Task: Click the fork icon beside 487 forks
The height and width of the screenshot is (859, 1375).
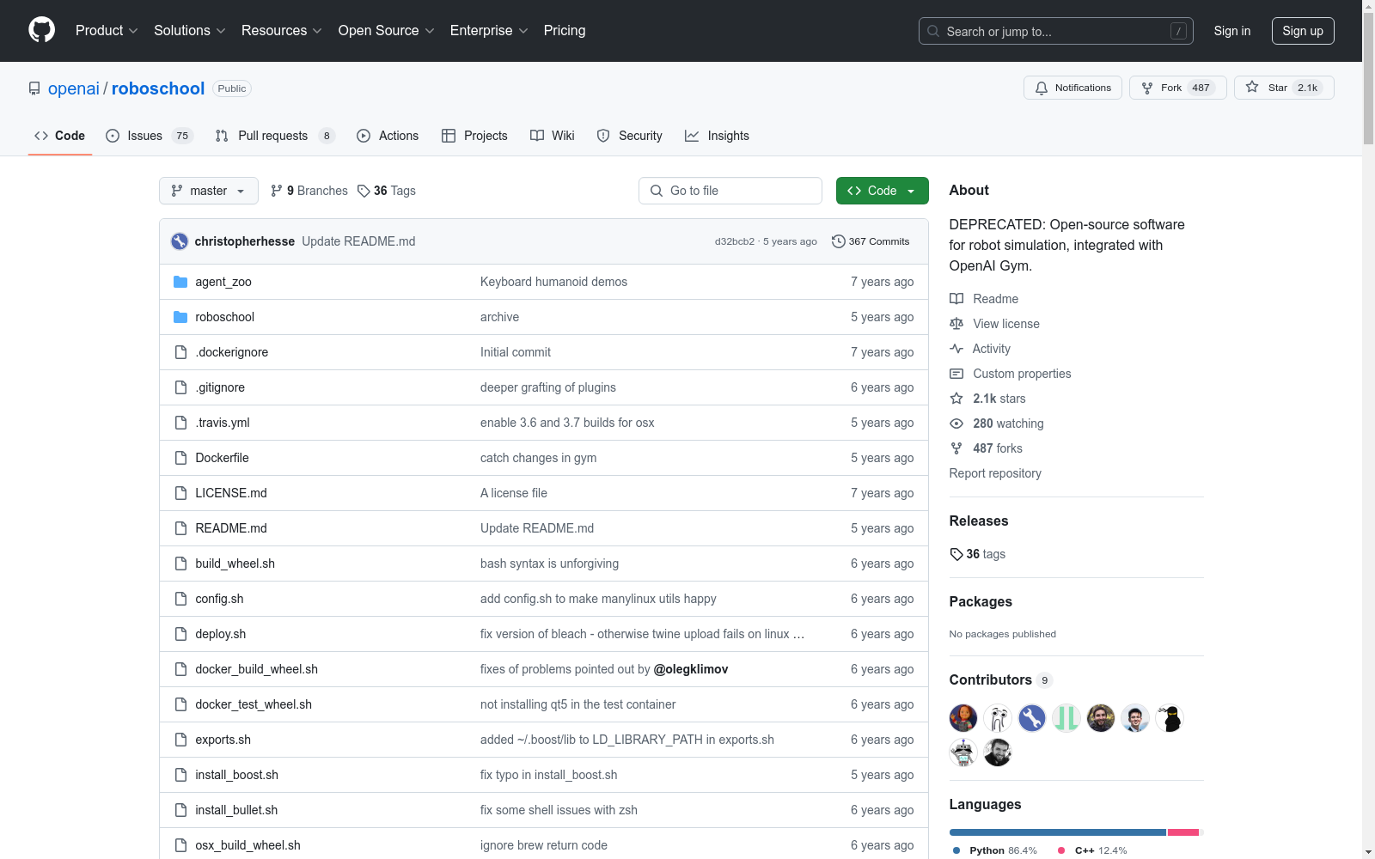Action: click(x=956, y=448)
